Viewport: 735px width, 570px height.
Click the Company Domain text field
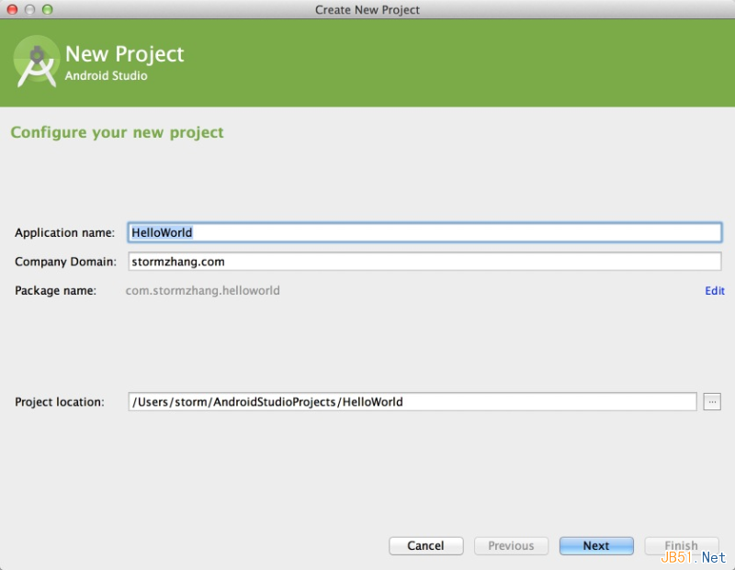(424, 262)
